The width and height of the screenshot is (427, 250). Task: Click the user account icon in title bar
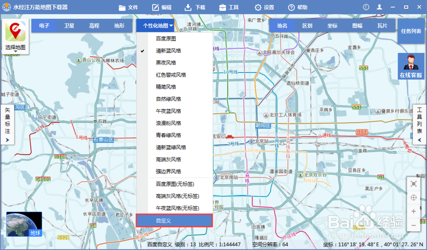[x=379, y=7]
